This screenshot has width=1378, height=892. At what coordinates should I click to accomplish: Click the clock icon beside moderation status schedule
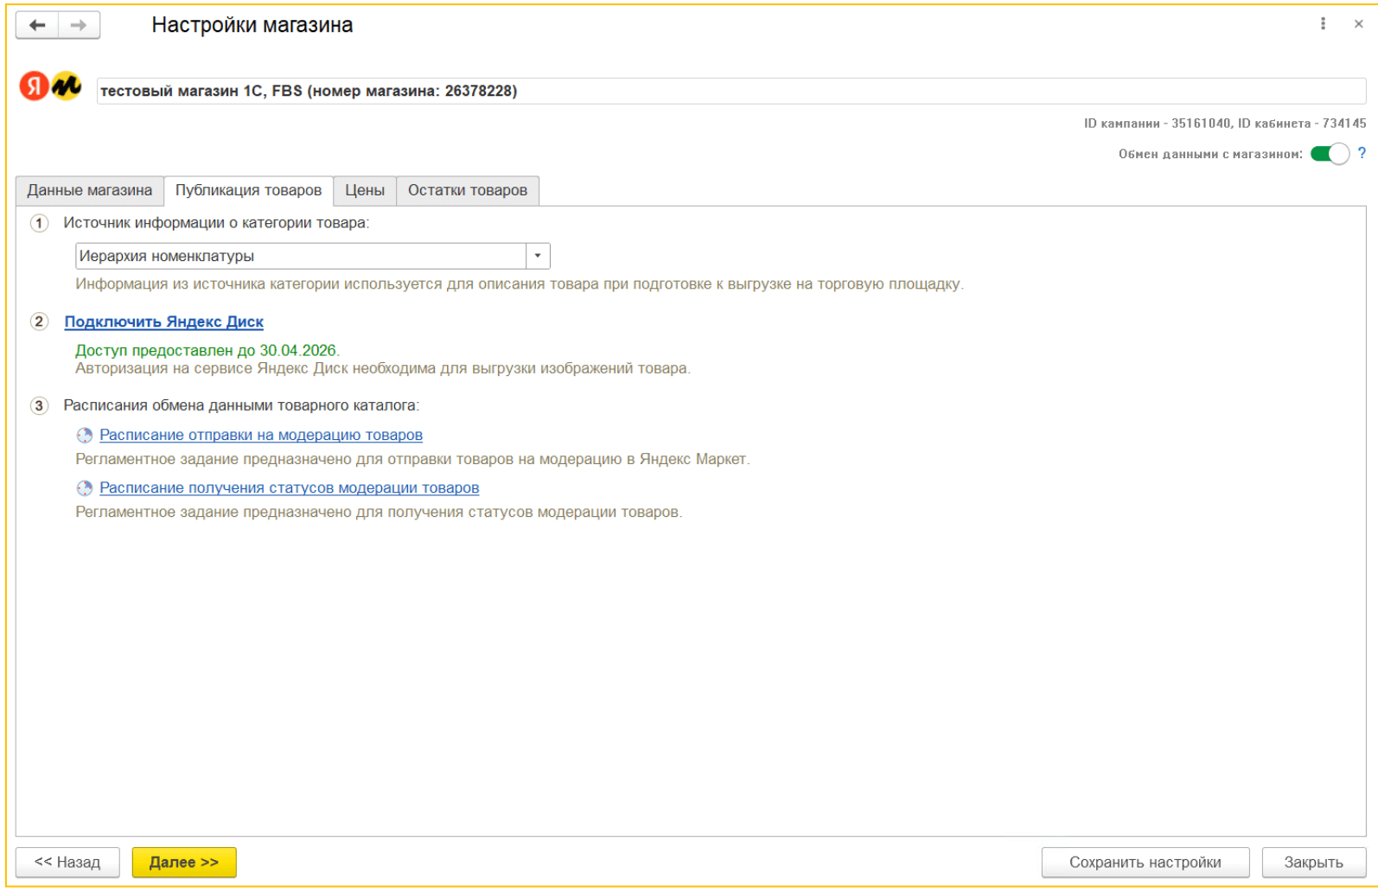(84, 488)
